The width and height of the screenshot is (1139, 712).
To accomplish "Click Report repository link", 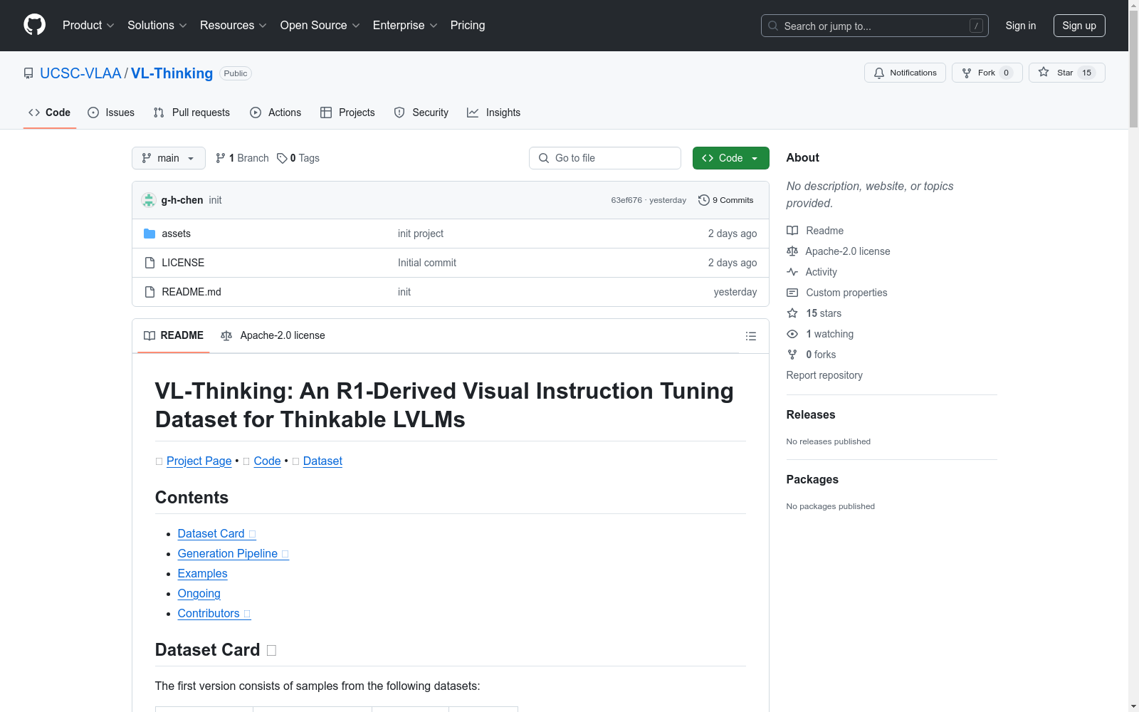I will [x=824, y=375].
